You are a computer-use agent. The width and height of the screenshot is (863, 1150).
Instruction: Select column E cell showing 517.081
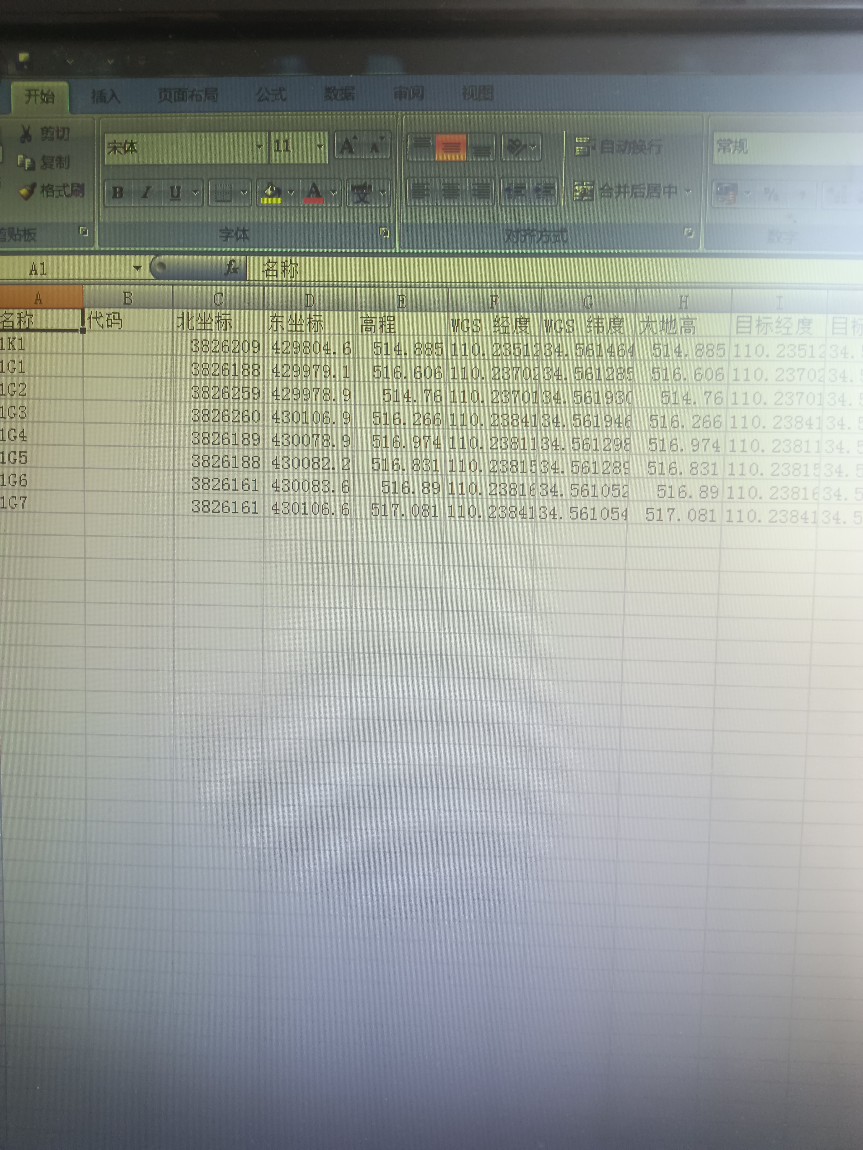(399, 510)
